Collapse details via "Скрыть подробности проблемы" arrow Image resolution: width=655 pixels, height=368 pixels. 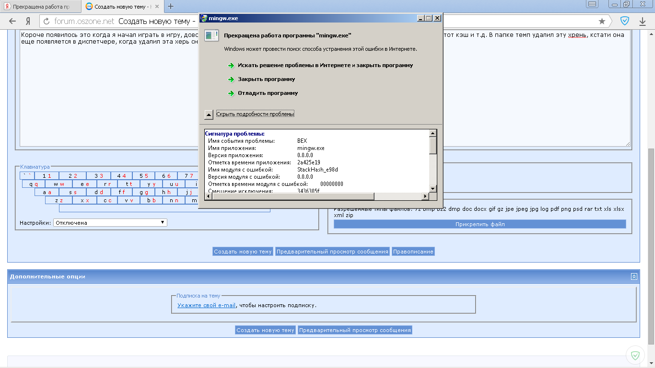pyautogui.click(x=209, y=114)
